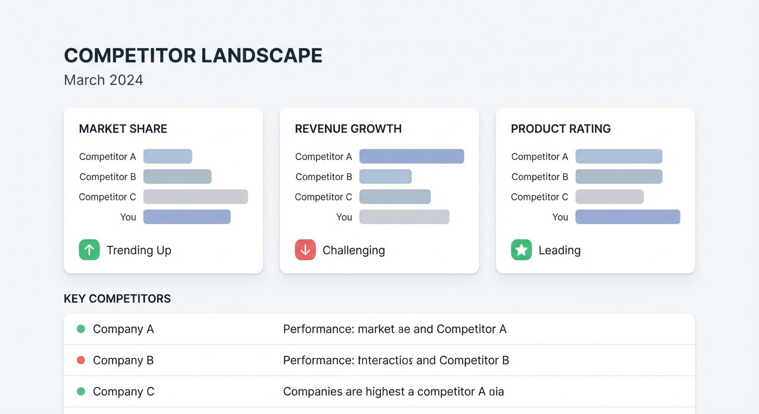Click the Trending Up status label

pyautogui.click(x=139, y=250)
